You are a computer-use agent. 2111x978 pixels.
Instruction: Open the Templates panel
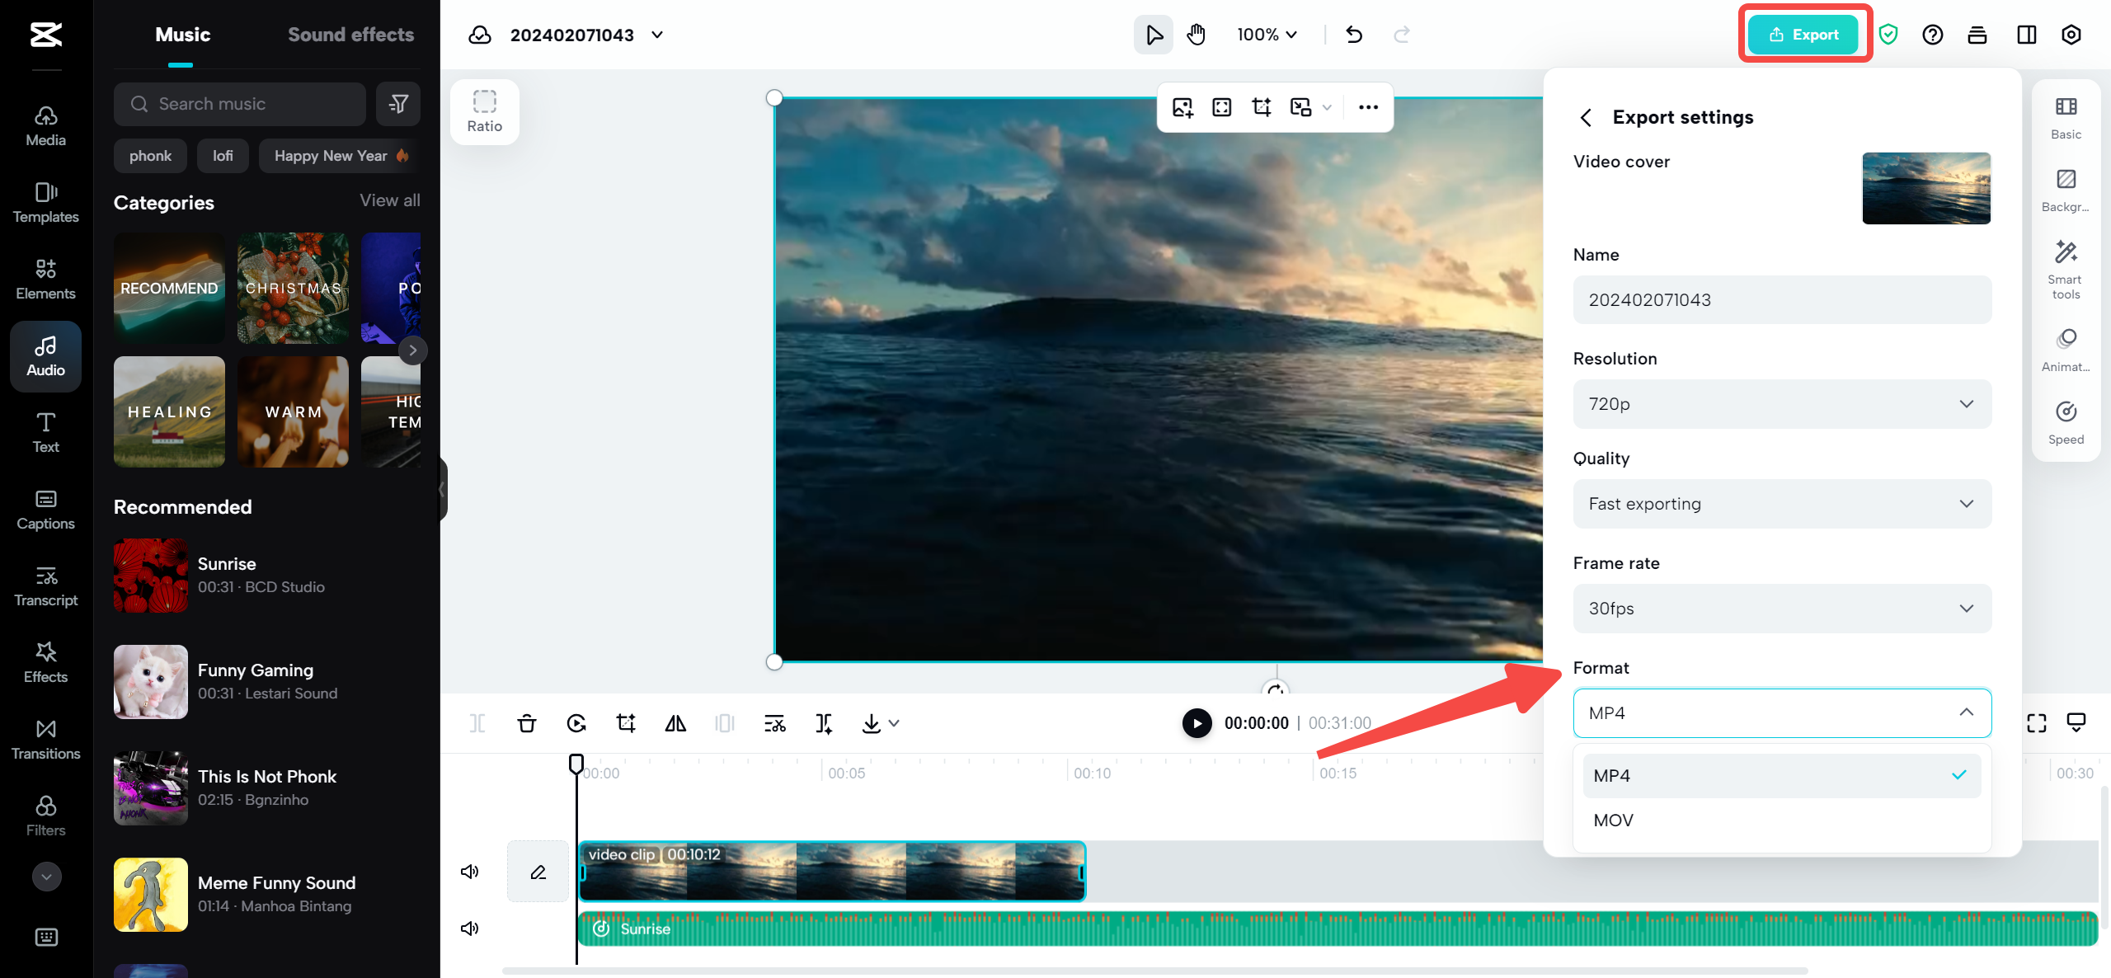45,202
